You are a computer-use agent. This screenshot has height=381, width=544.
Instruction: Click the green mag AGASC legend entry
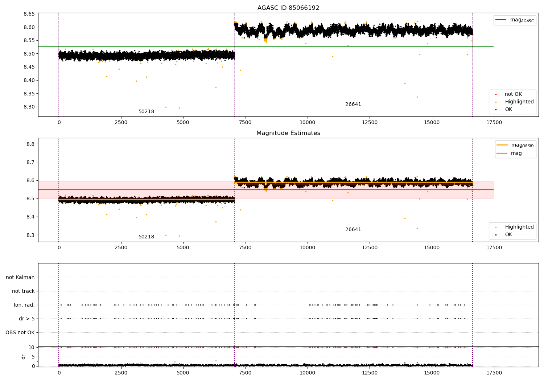(515, 20)
